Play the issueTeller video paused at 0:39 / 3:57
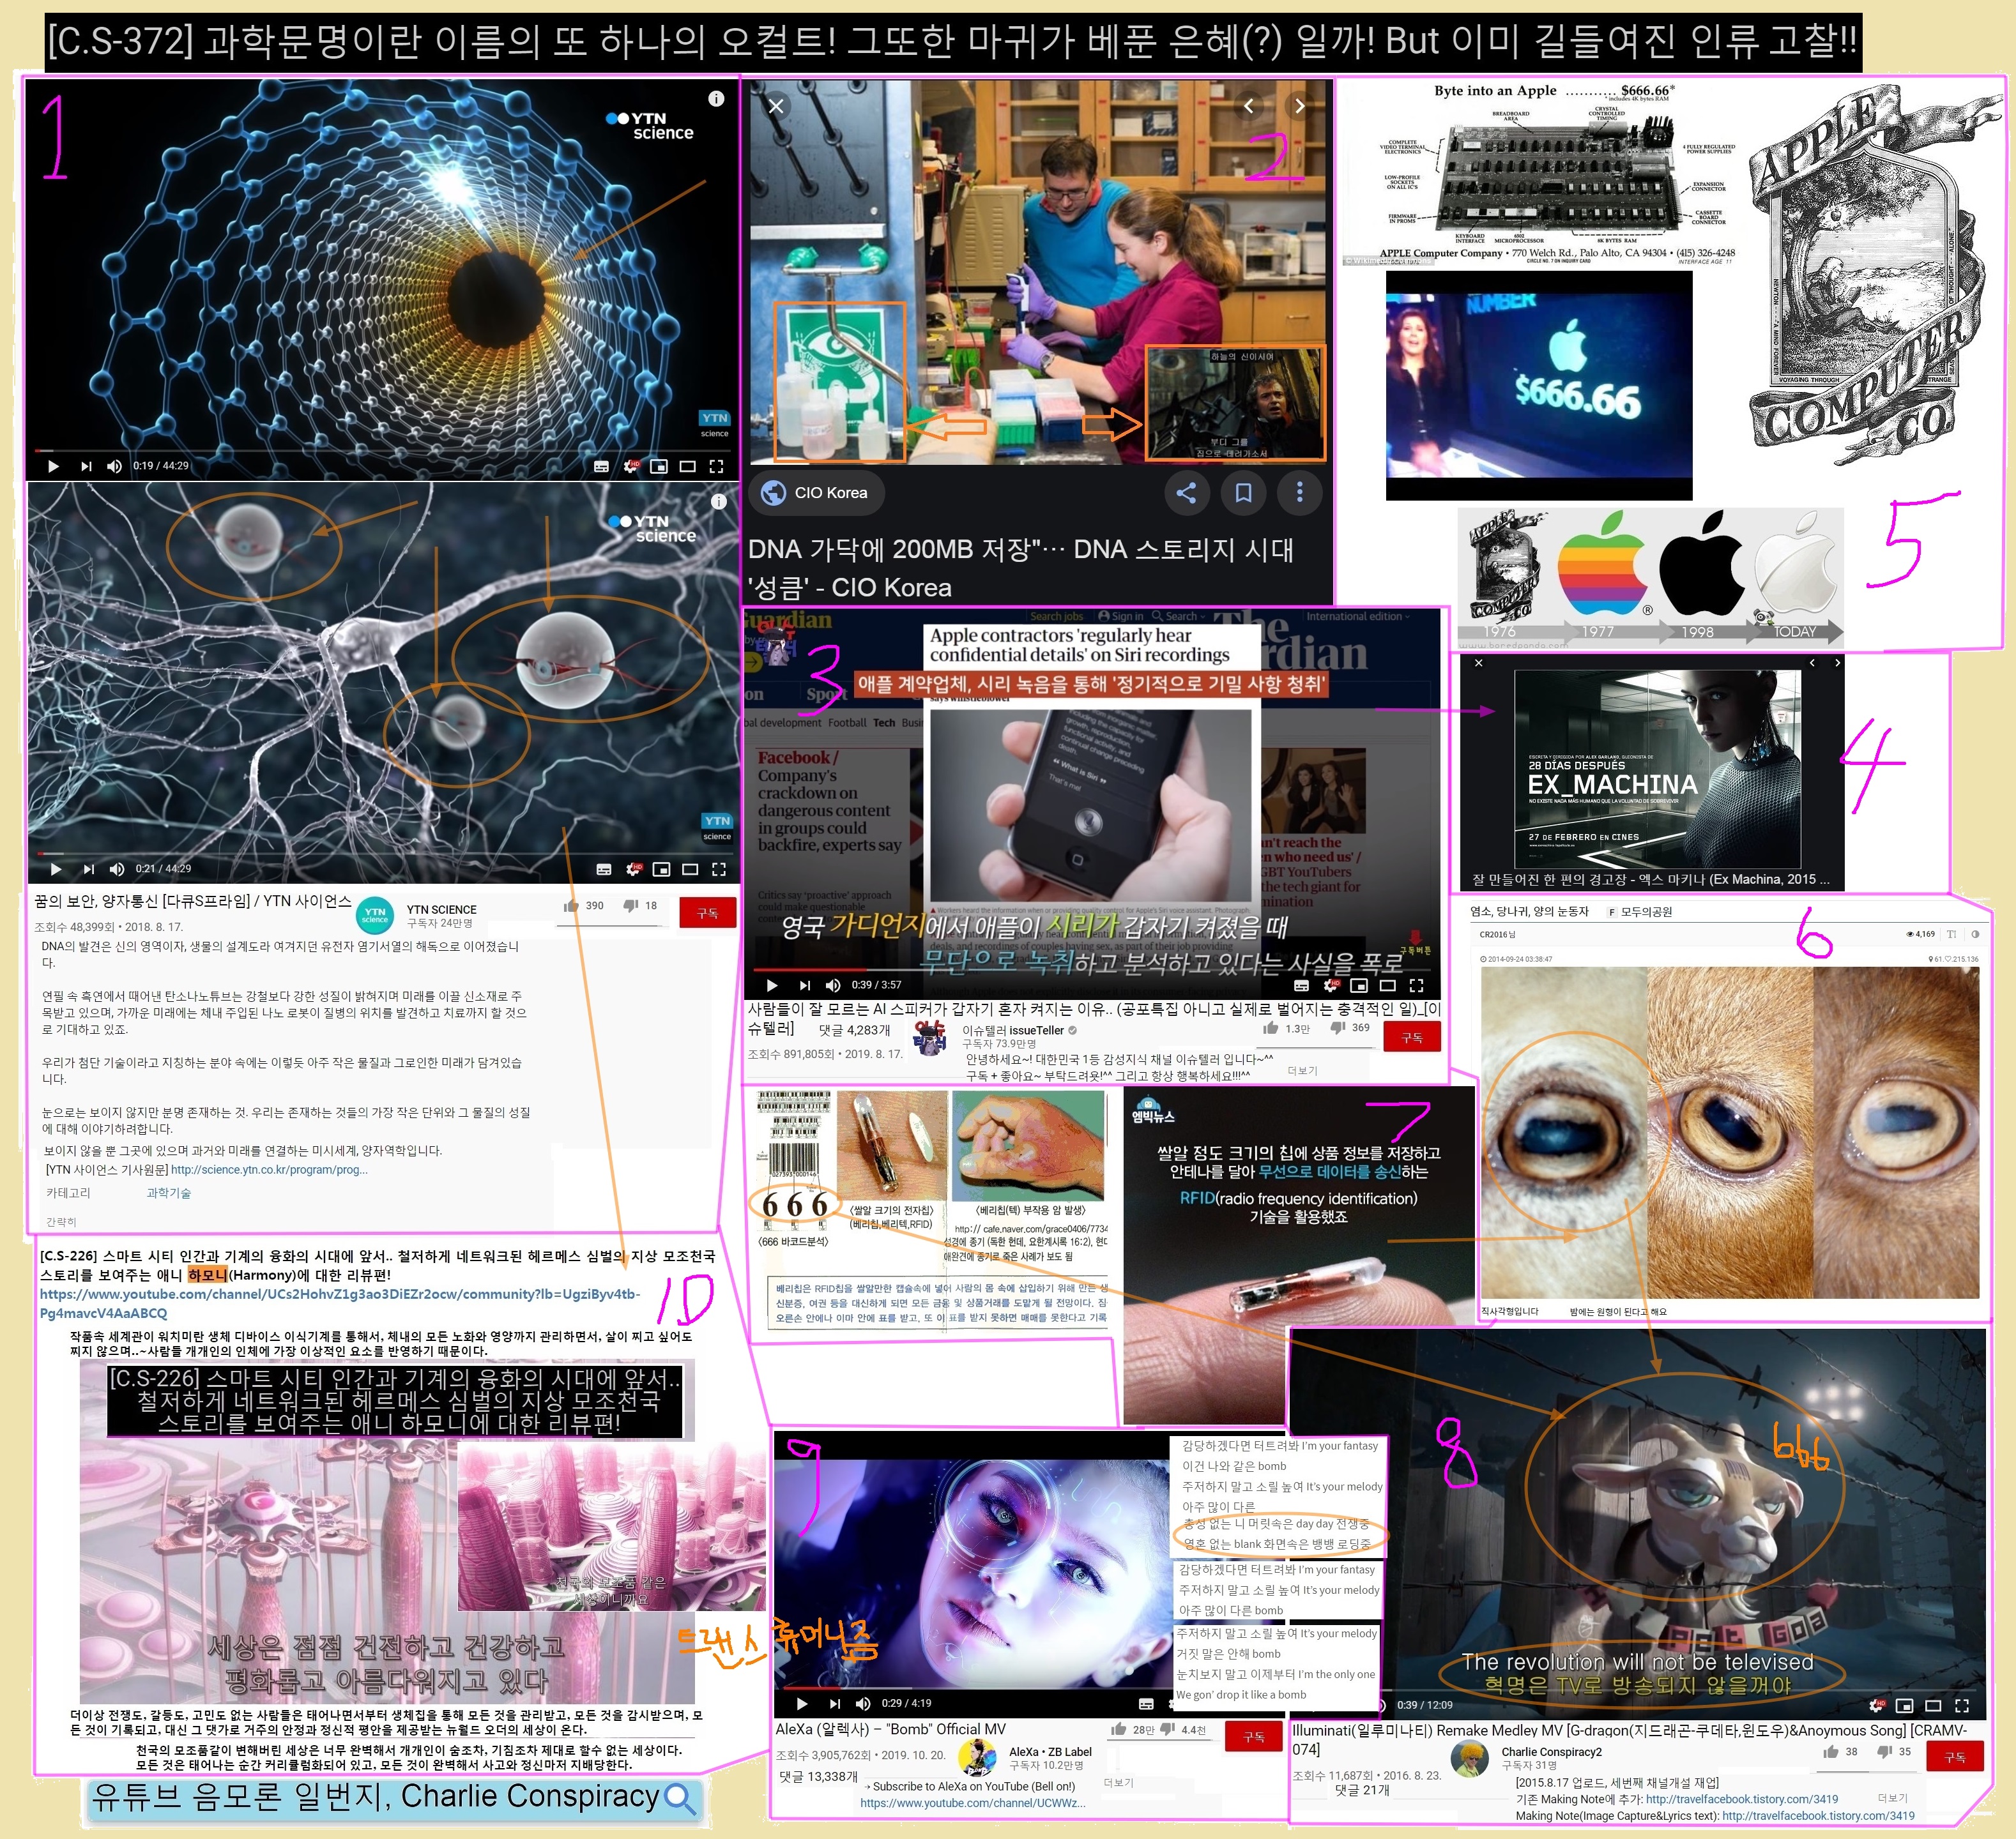The height and width of the screenshot is (1839, 2016). 772,985
